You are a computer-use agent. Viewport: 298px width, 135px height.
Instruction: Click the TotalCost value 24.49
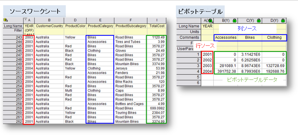(x=156, y=51)
